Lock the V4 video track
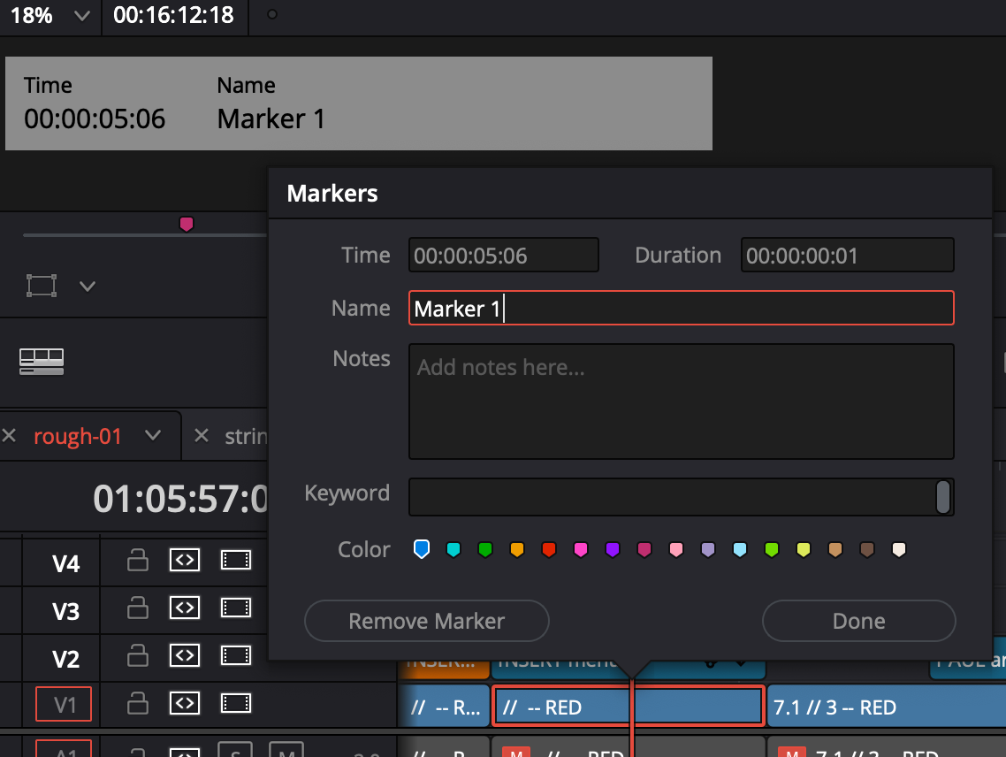 click(137, 561)
